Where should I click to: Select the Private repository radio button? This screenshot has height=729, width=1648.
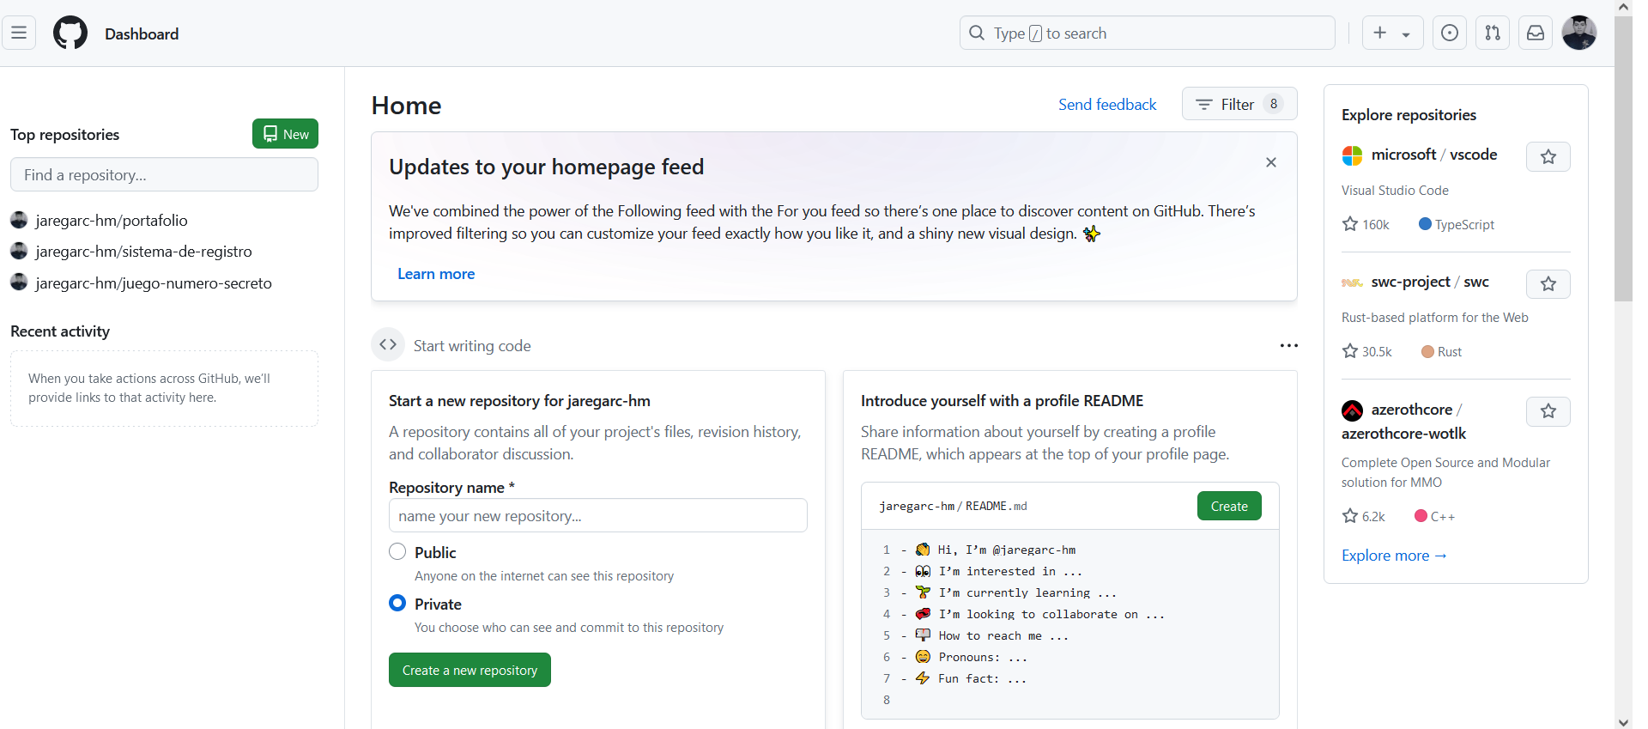[397, 603]
